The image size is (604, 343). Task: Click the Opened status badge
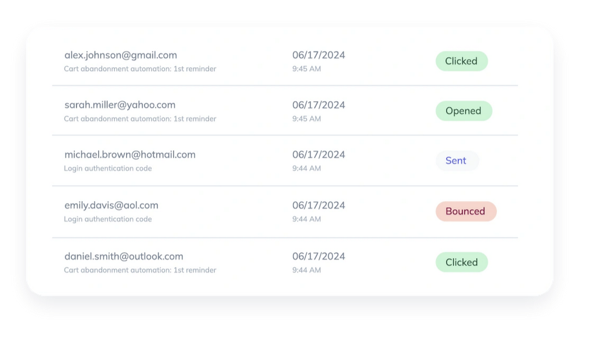pyautogui.click(x=463, y=111)
